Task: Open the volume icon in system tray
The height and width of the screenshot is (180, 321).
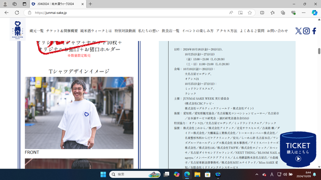Action: tap(285, 174)
